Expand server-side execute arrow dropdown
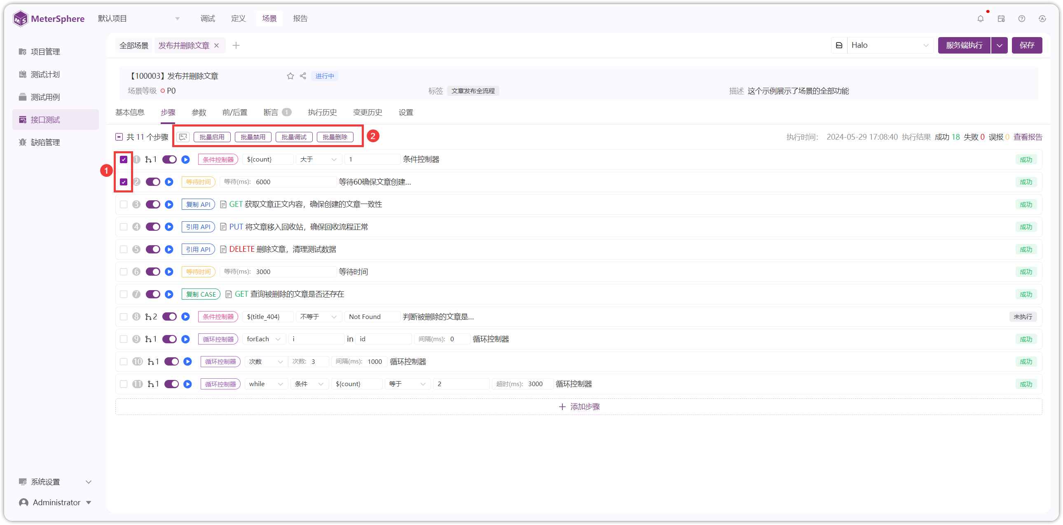This screenshot has height=525, width=1063. pyautogui.click(x=999, y=45)
